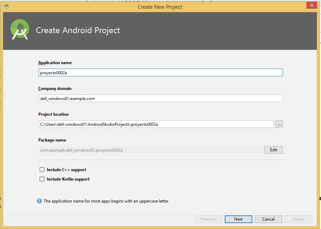Focus the Application name text field
The height and width of the screenshot is (229, 321).
(160, 72)
